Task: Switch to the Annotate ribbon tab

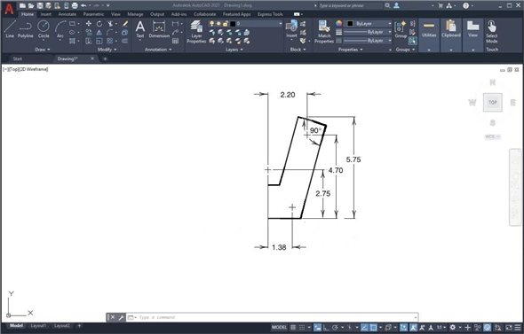Action: pyautogui.click(x=67, y=14)
